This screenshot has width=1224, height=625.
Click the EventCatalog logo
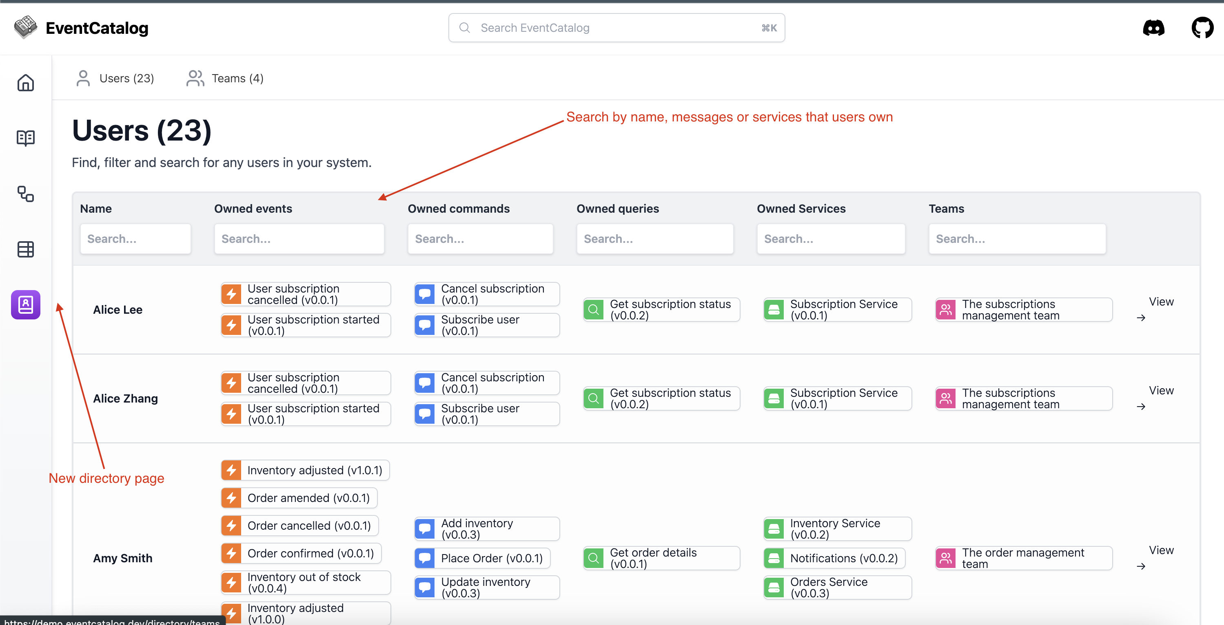(81, 28)
